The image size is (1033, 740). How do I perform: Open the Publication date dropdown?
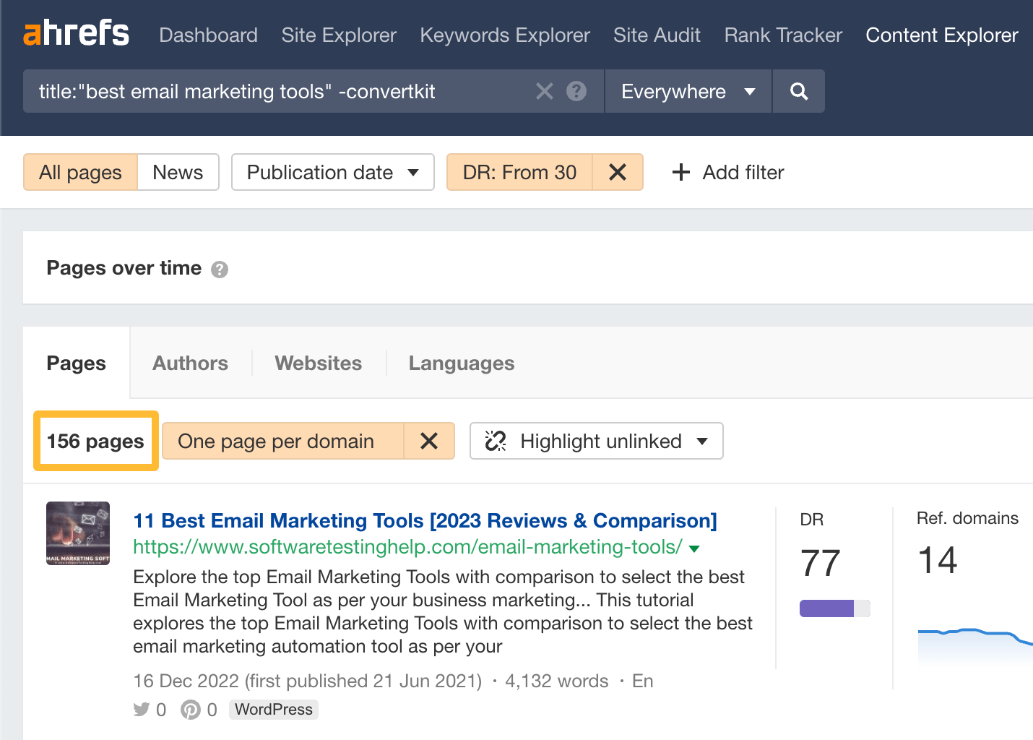tap(332, 172)
